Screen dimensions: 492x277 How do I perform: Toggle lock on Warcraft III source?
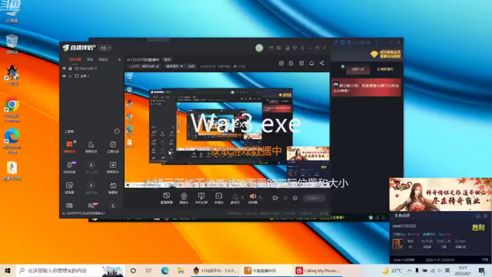[70, 68]
